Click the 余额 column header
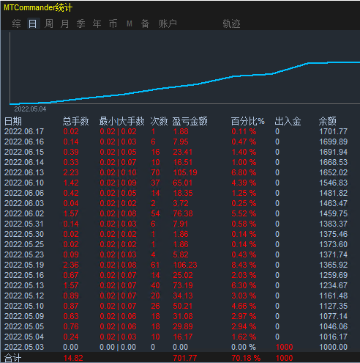The width and height of the screenshot is (360, 363). click(x=328, y=121)
